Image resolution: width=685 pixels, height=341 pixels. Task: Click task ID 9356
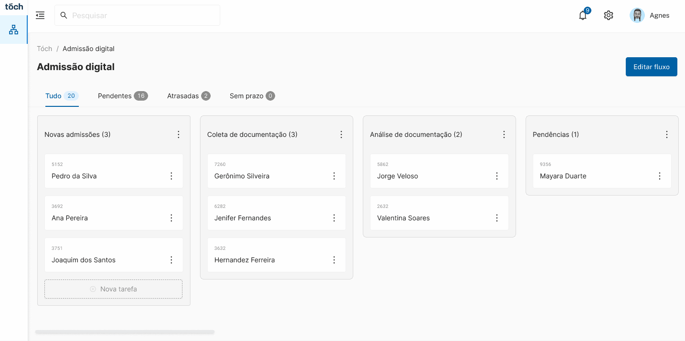click(546, 165)
